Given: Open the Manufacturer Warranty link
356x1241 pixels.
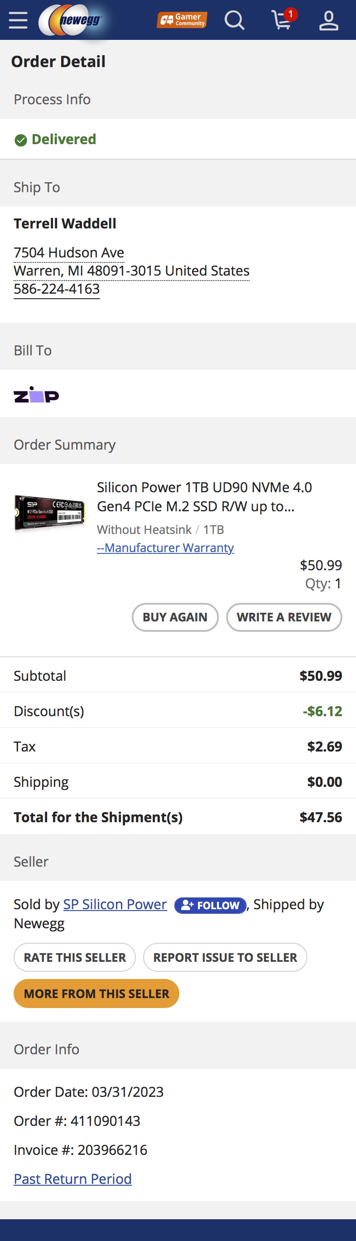Looking at the screenshot, I should tap(165, 547).
